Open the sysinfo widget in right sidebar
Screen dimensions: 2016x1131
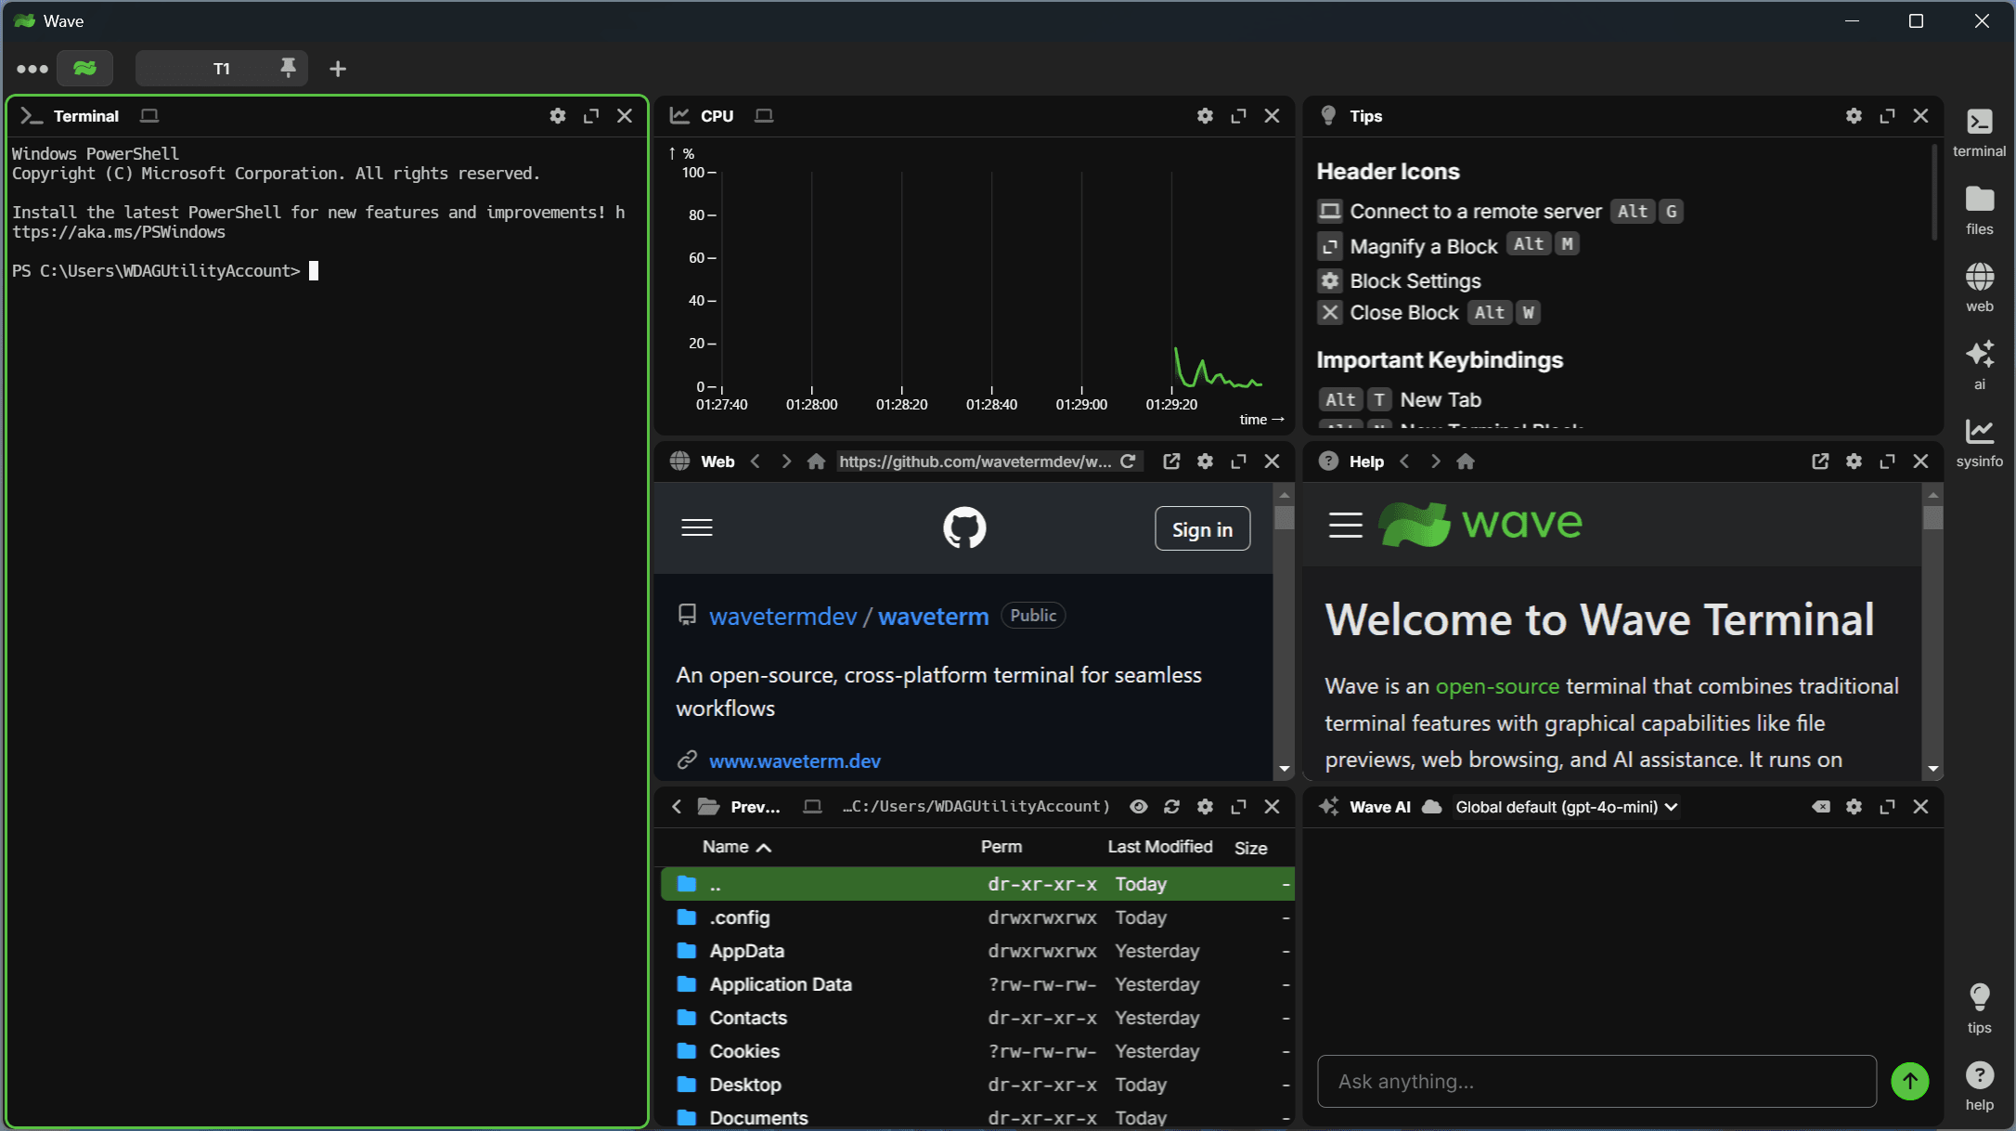[x=1979, y=443]
